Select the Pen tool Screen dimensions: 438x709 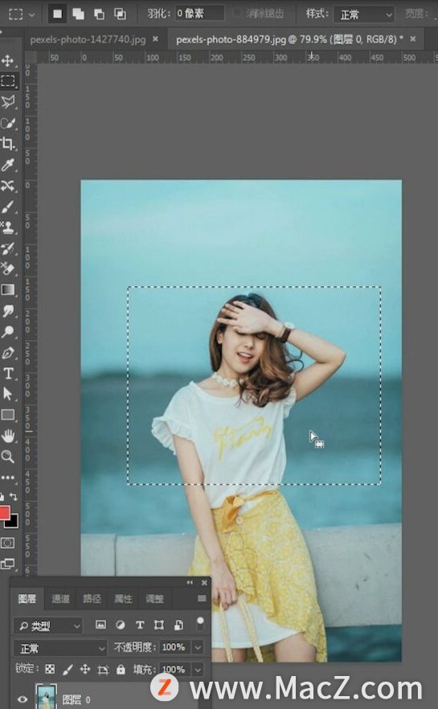pos(8,353)
